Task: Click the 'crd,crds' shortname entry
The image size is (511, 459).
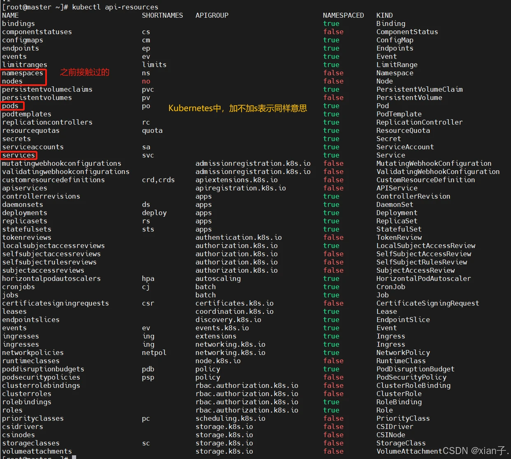Action: [158, 180]
